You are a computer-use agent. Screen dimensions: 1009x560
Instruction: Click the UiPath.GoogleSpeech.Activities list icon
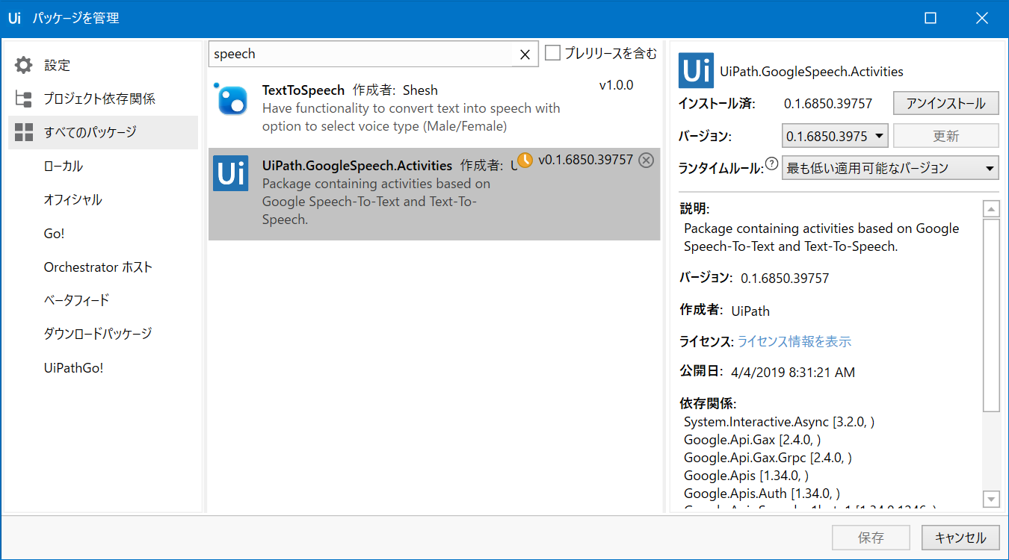231,173
